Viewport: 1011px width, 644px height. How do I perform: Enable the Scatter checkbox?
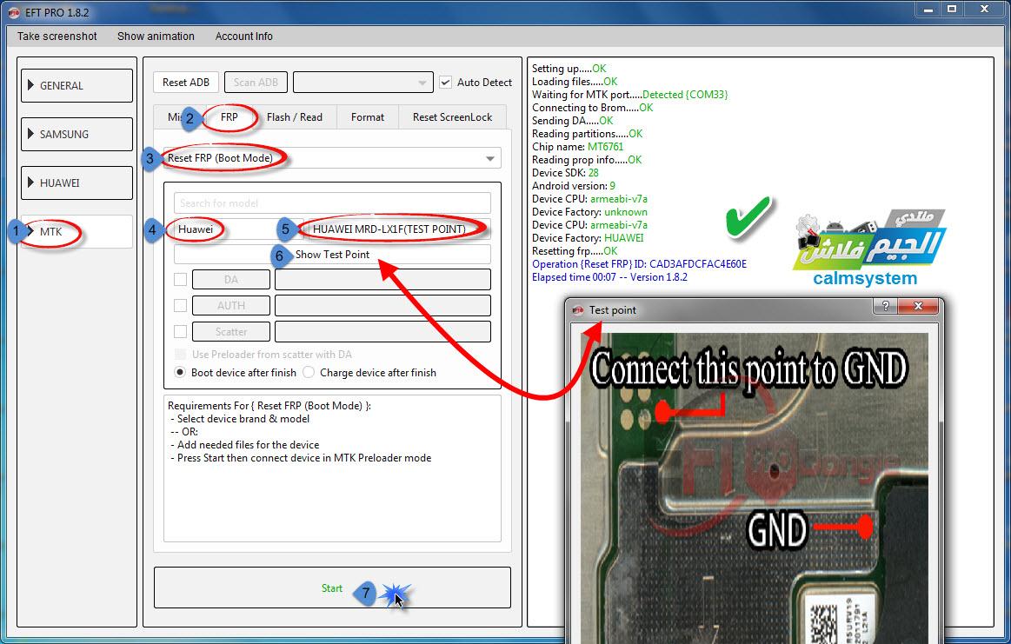pyautogui.click(x=181, y=331)
